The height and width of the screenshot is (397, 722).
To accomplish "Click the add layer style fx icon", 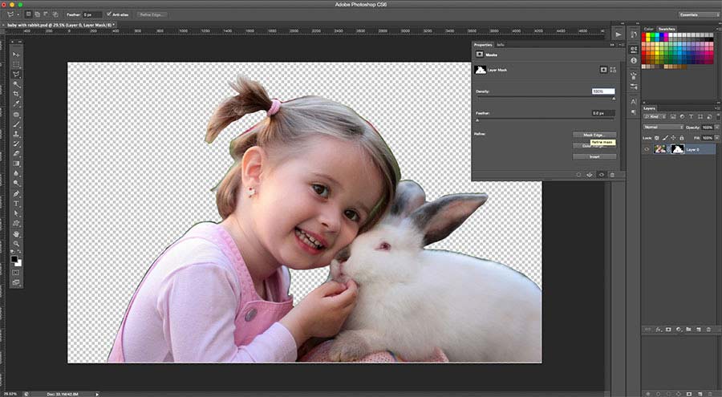I will coord(657,330).
